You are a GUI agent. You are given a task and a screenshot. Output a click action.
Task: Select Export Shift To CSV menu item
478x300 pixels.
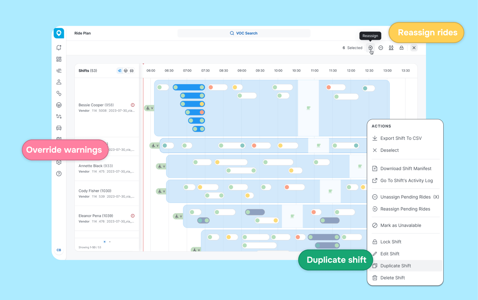(401, 138)
